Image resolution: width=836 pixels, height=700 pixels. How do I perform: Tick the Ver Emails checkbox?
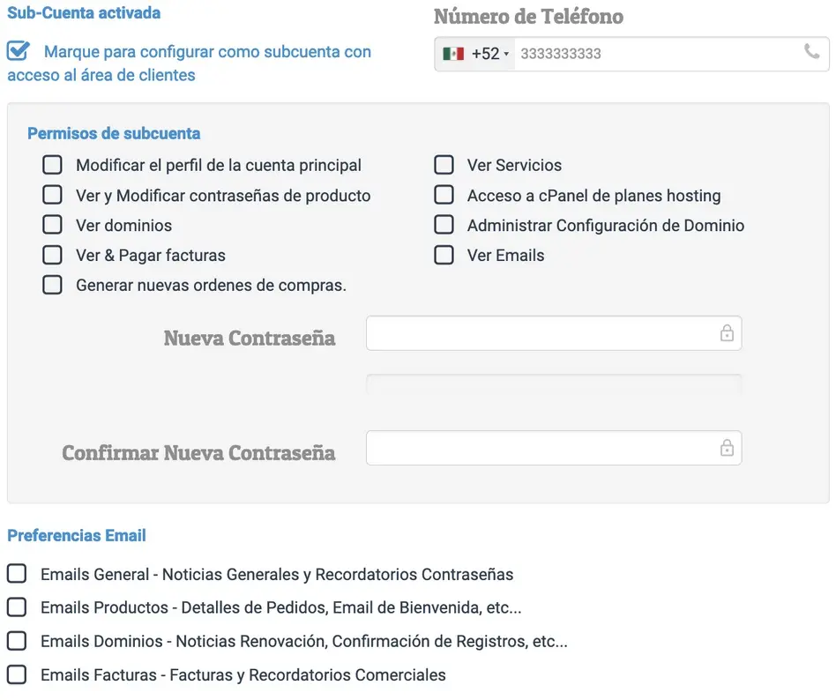point(444,255)
